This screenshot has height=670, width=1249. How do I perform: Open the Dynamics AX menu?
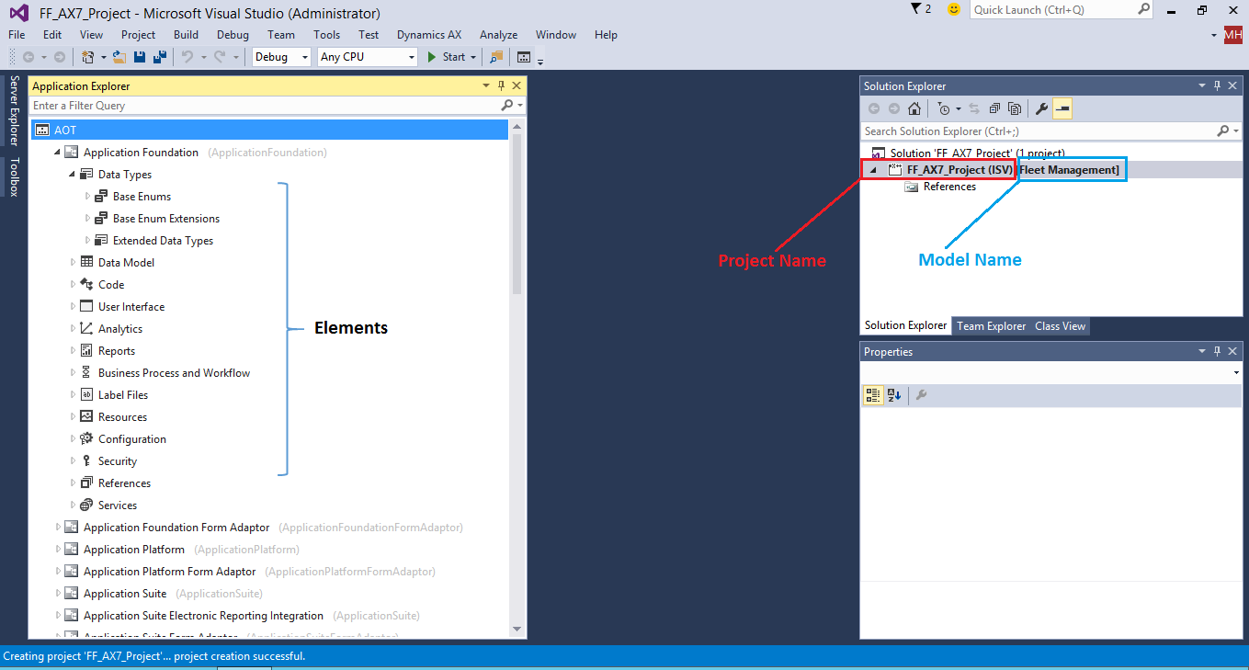pyautogui.click(x=429, y=35)
